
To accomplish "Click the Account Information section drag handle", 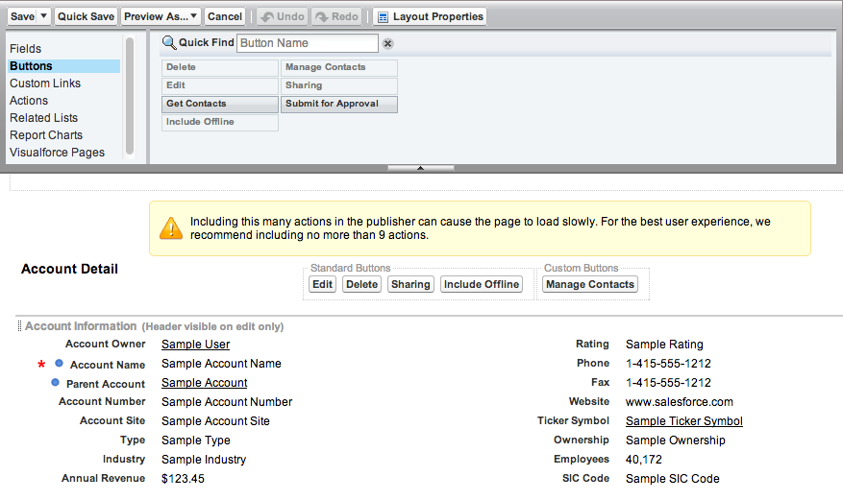I will coord(19,325).
